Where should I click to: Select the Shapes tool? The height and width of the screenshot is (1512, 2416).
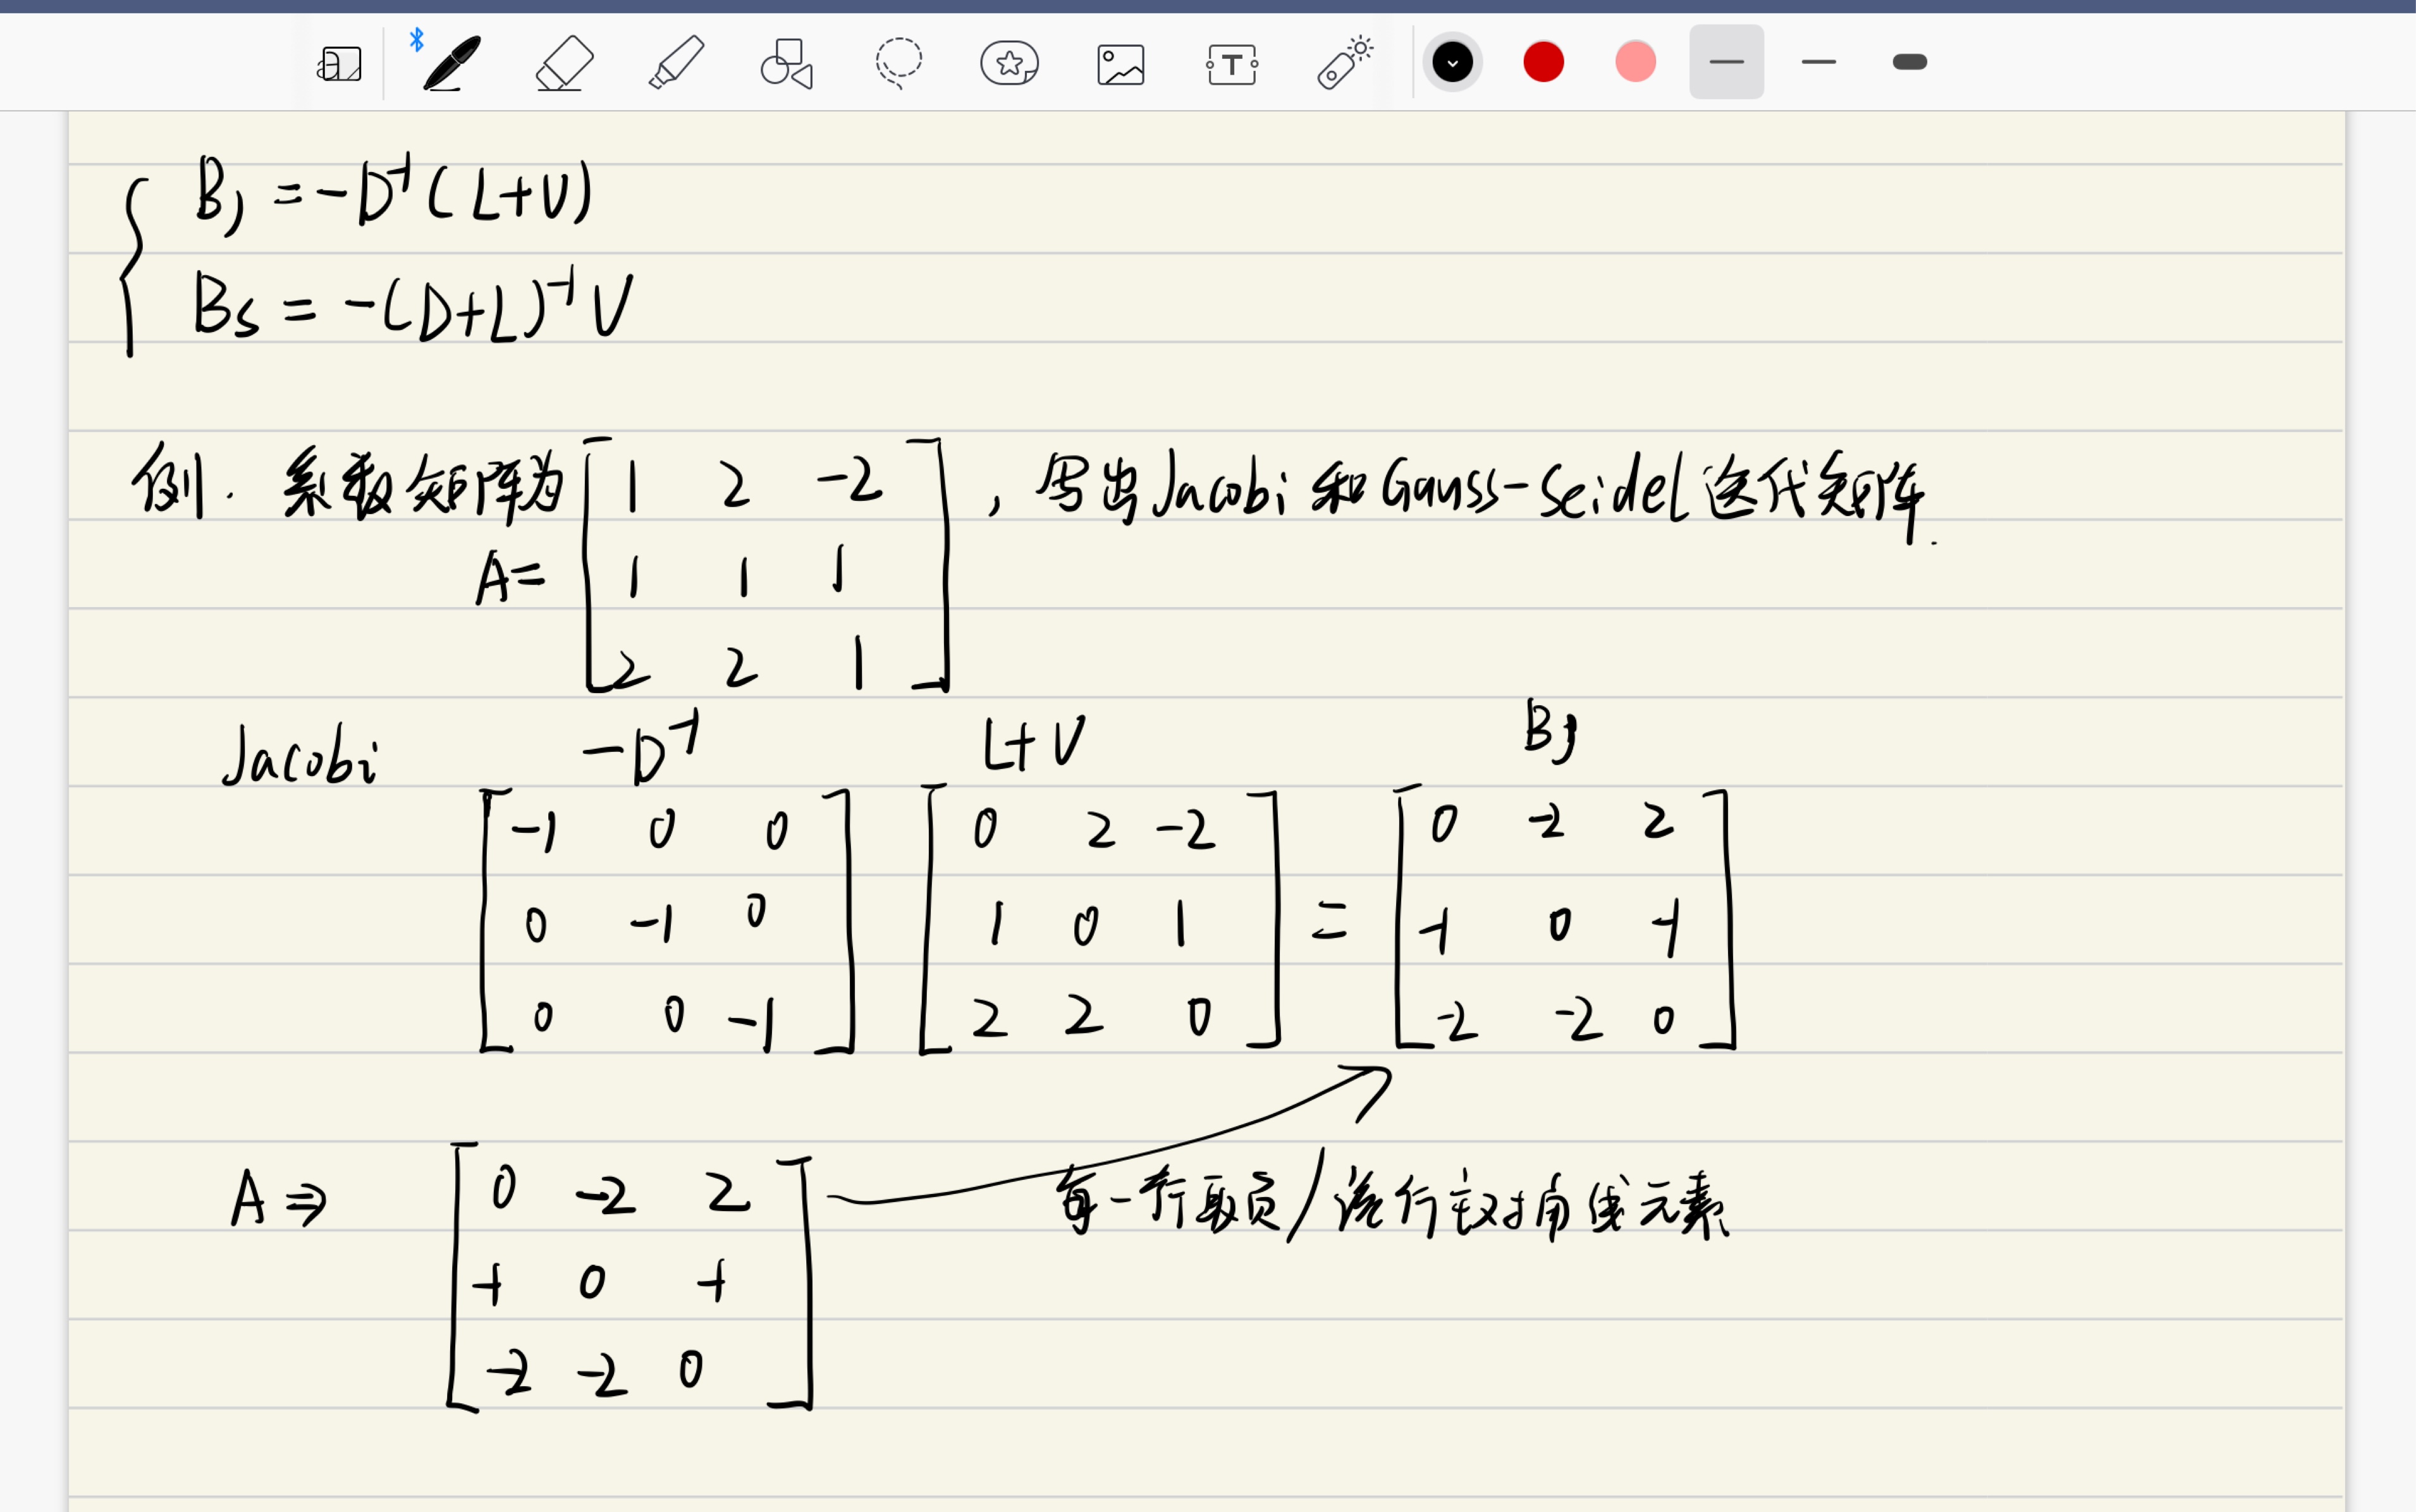(788, 64)
